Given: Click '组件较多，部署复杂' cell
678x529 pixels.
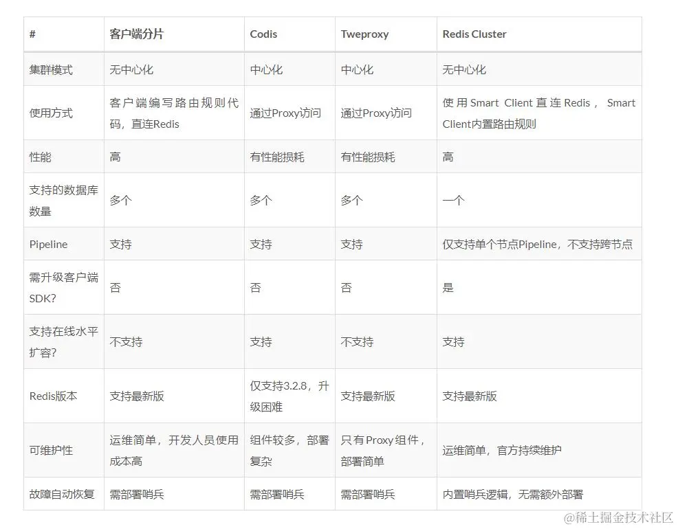Looking at the screenshot, I should tap(289, 451).
